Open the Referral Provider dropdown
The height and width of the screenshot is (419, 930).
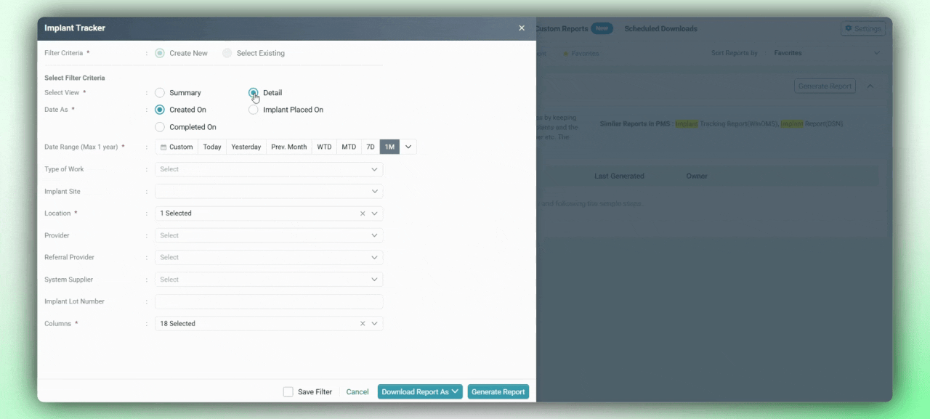coord(269,258)
